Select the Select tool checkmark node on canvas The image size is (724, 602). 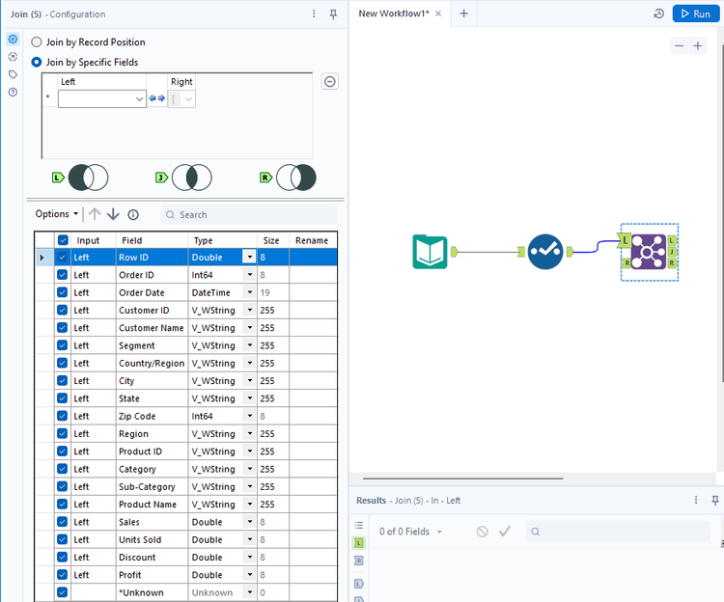545,252
